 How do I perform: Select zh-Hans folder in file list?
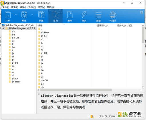(x=45, y=32)
